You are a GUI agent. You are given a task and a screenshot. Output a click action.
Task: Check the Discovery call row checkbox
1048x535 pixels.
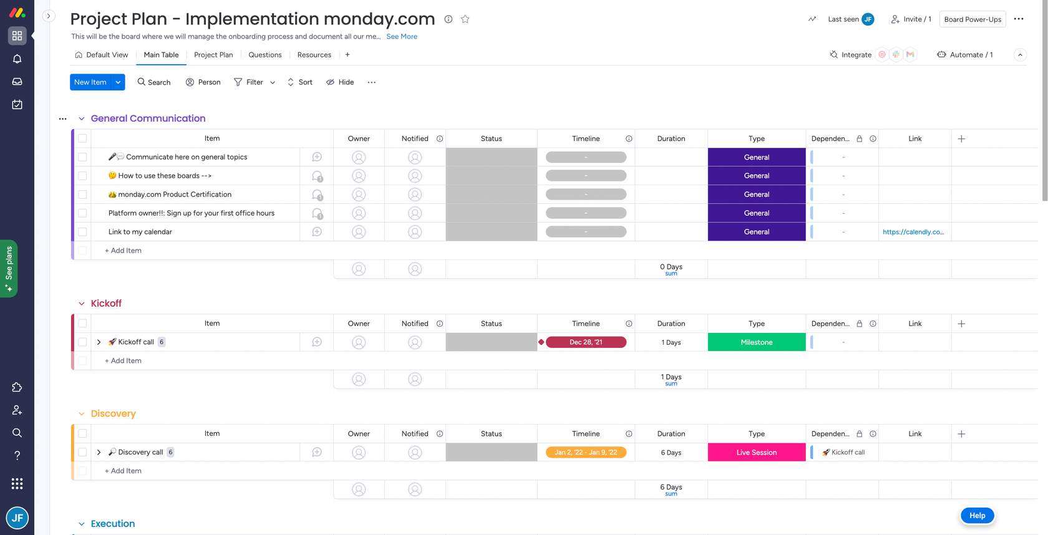pyautogui.click(x=82, y=452)
